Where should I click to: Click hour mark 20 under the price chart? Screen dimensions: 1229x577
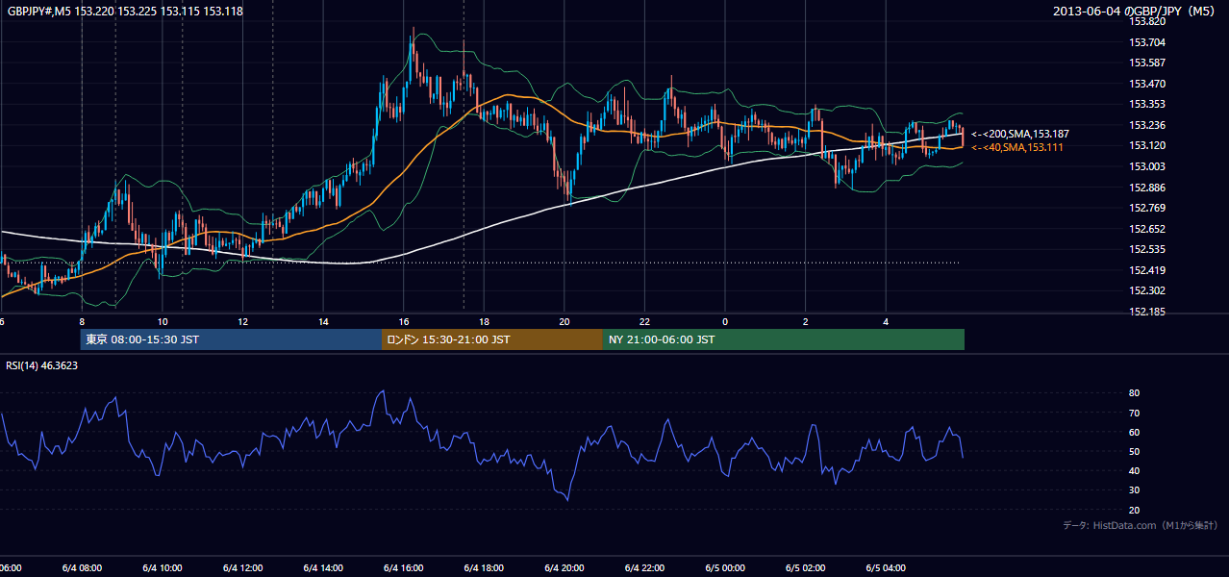point(564,321)
